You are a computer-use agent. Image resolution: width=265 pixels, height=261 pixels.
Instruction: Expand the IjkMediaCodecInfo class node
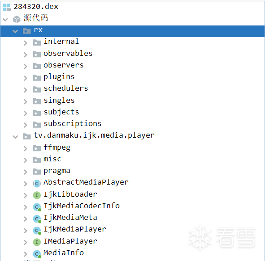[26, 207]
